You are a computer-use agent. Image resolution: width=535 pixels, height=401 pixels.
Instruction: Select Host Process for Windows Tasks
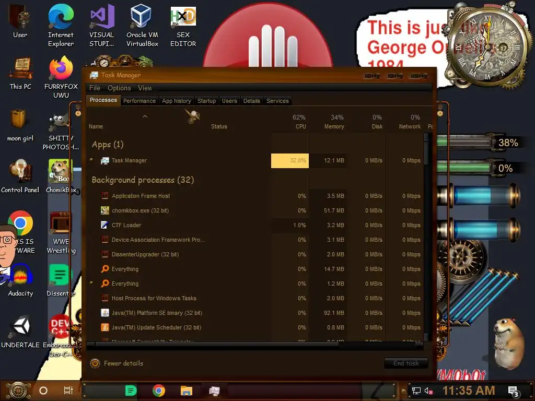[x=255, y=298]
